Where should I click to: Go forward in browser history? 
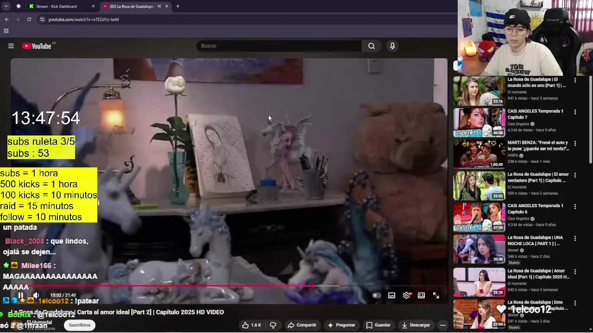[x=18, y=19]
